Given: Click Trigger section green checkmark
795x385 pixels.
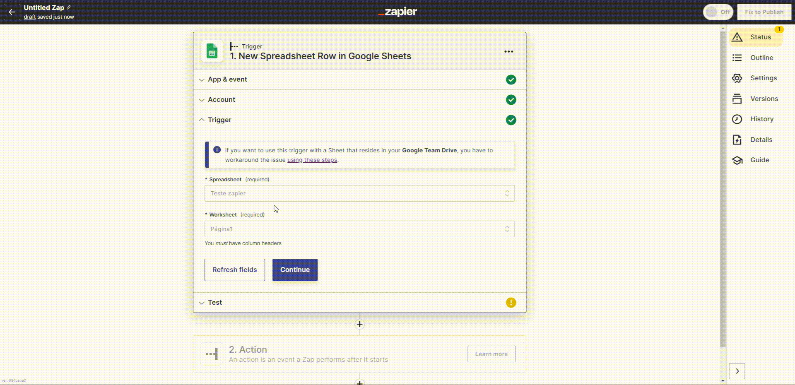Looking at the screenshot, I should pyautogui.click(x=511, y=120).
